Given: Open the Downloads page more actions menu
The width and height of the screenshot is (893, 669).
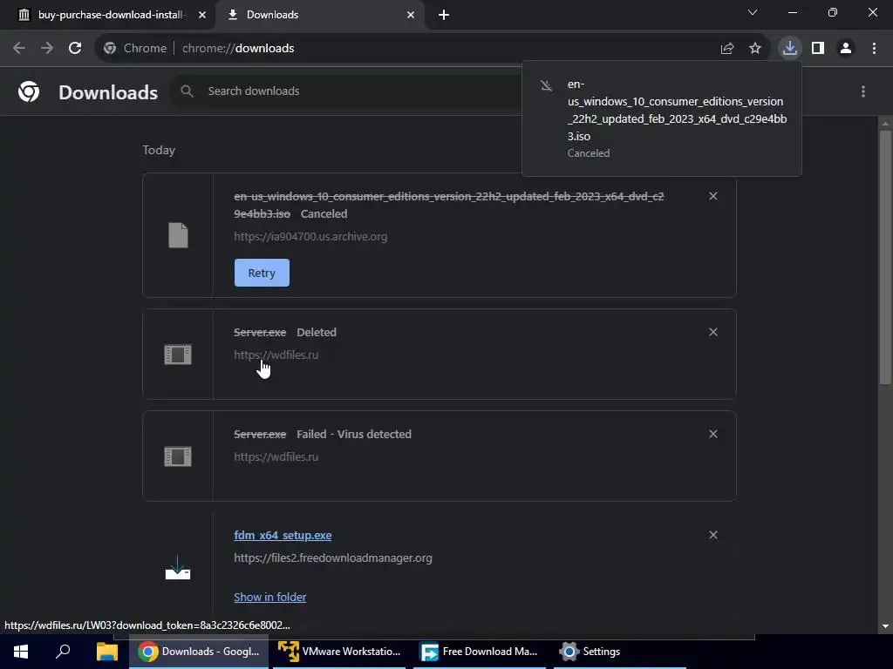Looking at the screenshot, I should [x=863, y=91].
